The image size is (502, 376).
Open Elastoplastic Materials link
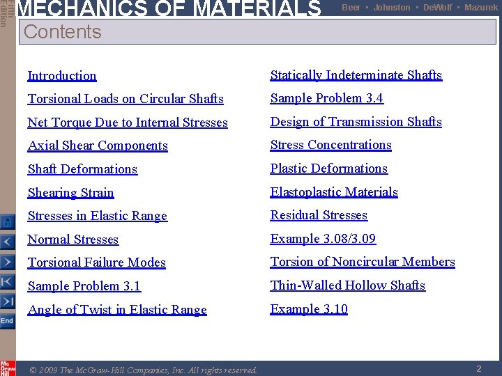(x=334, y=192)
